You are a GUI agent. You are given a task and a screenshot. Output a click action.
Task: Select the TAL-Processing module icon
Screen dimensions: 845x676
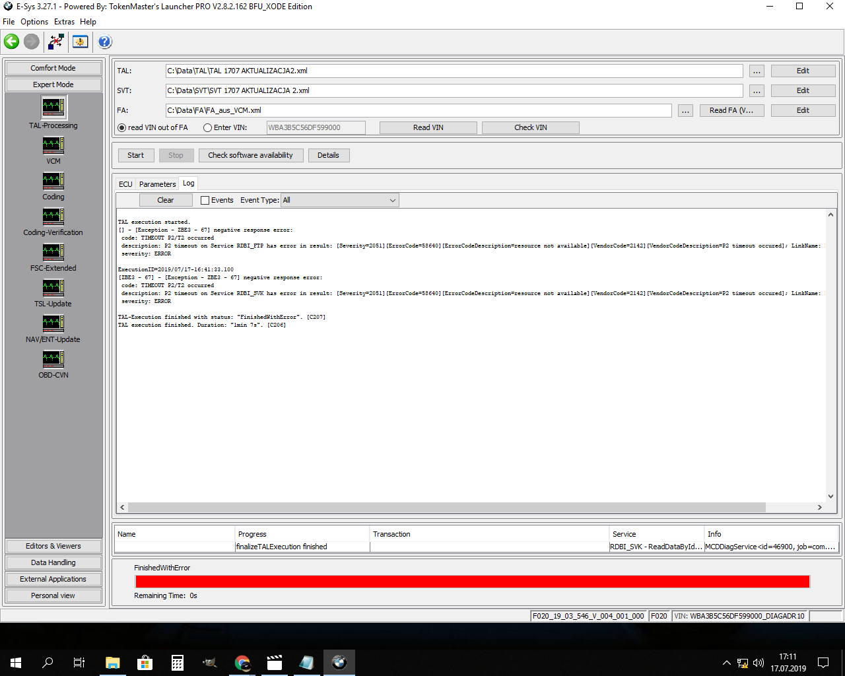point(53,107)
